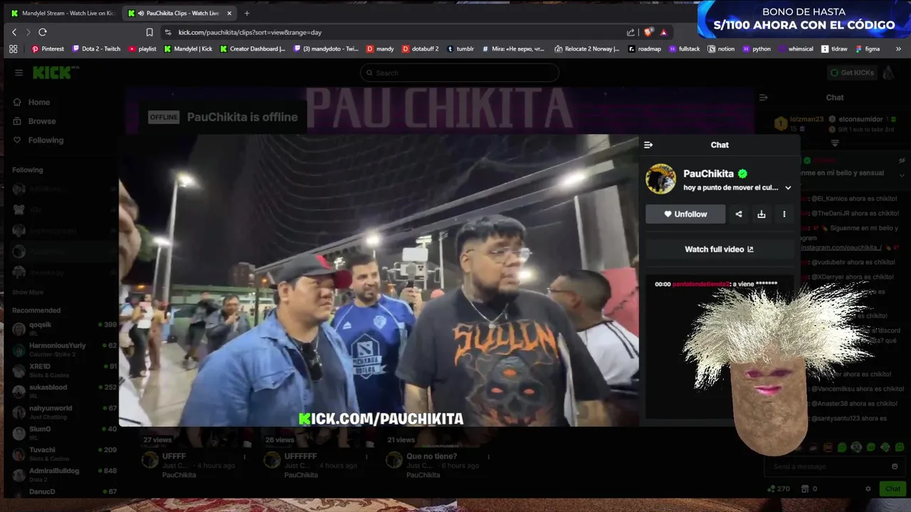
Task: Open Watch full video link
Action: coord(719,250)
